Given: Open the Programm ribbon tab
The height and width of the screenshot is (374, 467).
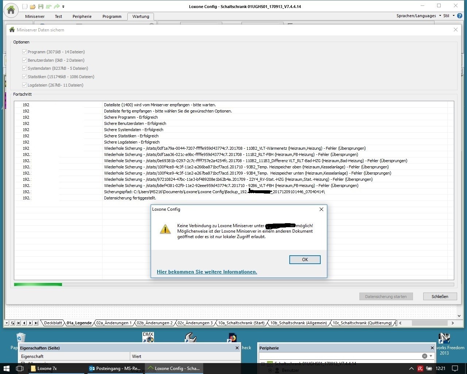Looking at the screenshot, I should 112,16.
